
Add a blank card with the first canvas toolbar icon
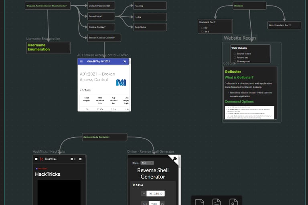199,202
